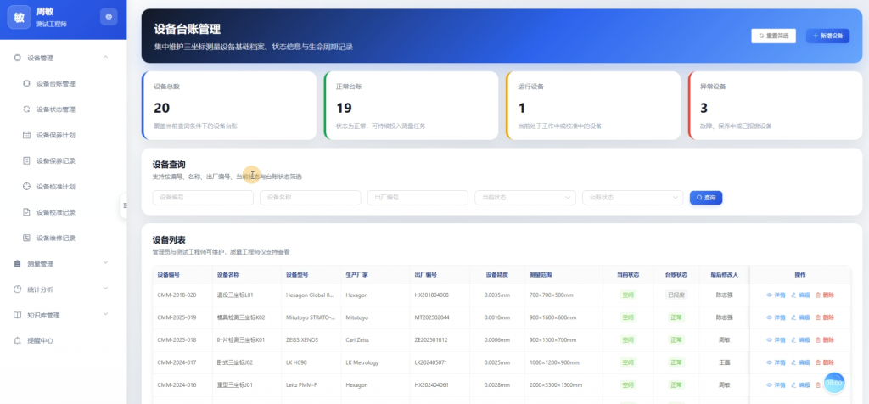Click the 敏 user avatar in sidebar header

click(x=19, y=17)
